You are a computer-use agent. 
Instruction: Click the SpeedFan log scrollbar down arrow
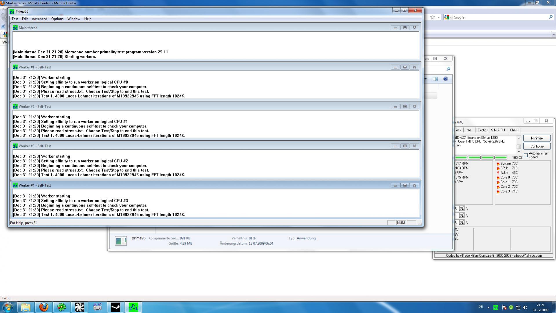click(519, 152)
